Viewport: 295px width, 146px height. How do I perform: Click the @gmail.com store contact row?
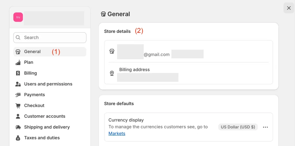pos(188,51)
